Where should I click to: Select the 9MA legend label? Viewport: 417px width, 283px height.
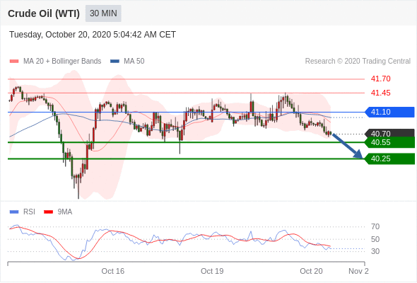pos(65,212)
